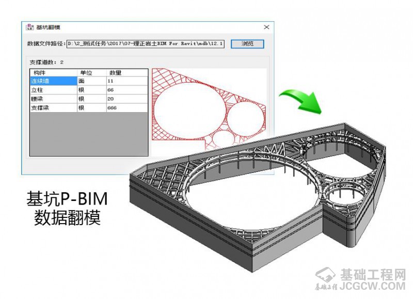The height and width of the screenshot is (299, 413).
Task: Close the 基坑翻模 dialog window
Action: coord(266,27)
